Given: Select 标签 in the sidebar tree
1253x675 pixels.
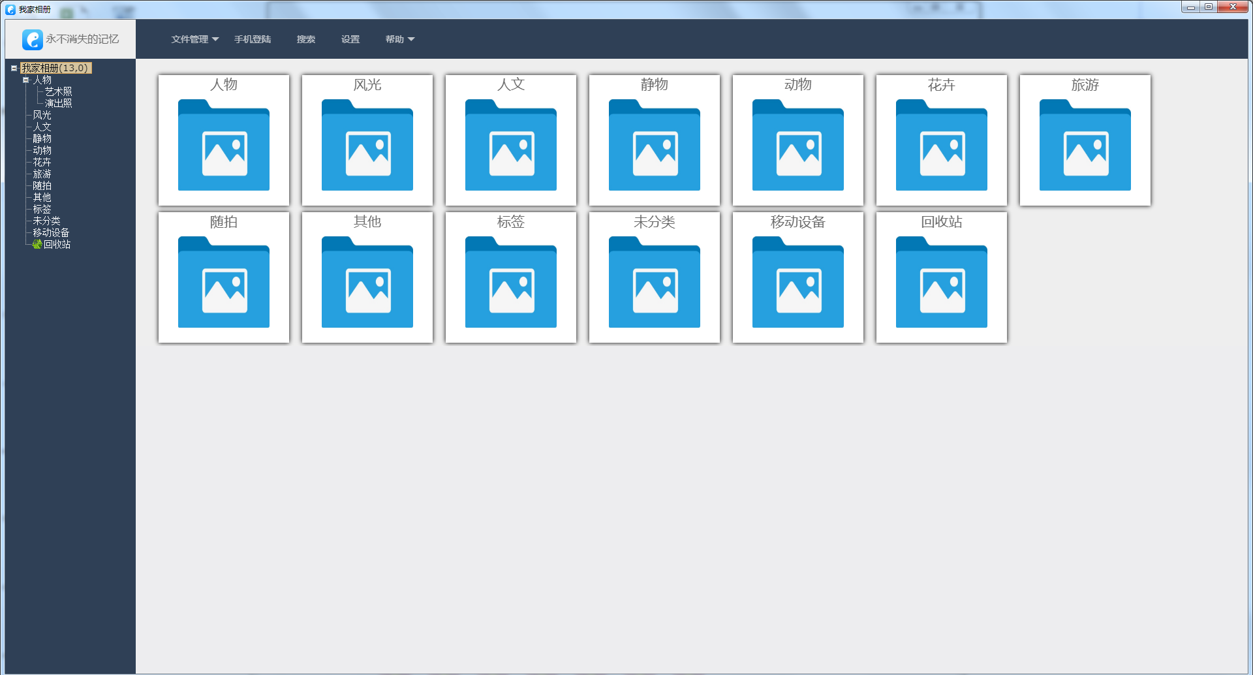Looking at the screenshot, I should click(42, 209).
